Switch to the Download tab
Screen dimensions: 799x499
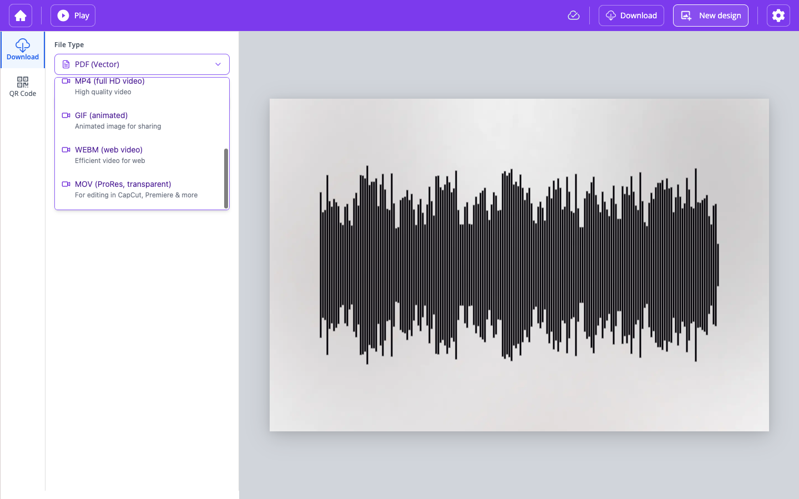click(23, 50)
